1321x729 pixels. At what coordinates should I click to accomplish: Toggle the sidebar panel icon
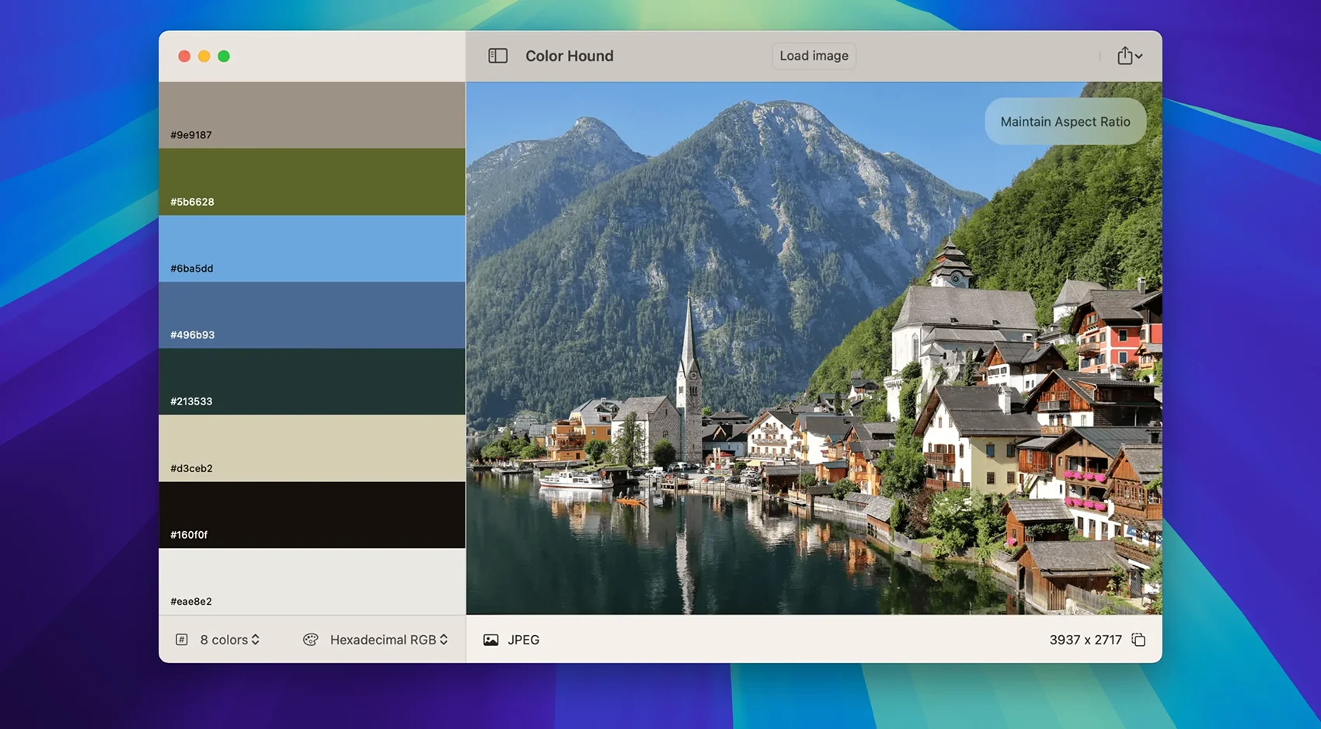497,56
